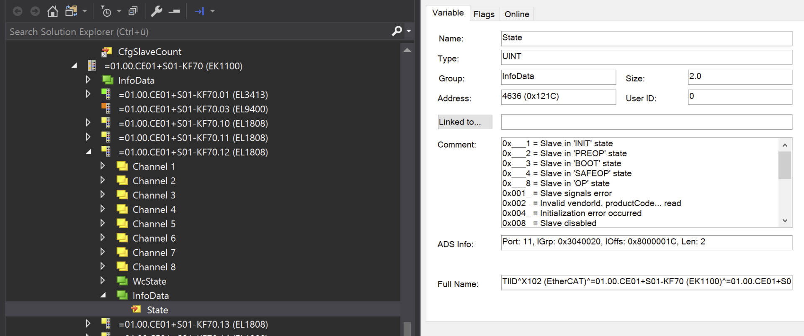Expand Channel 4

(103, 209)
